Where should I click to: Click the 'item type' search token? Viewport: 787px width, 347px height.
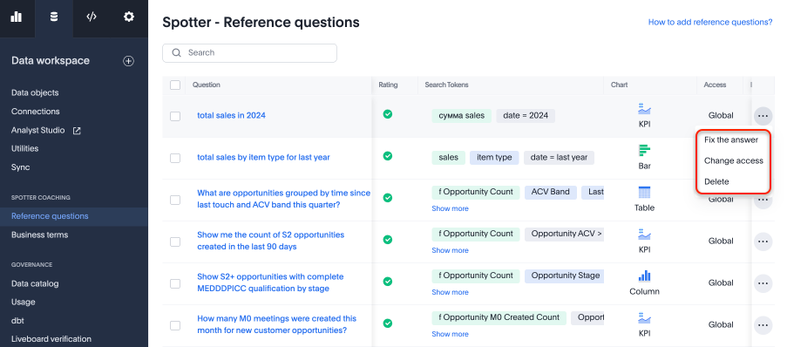click(494, 158)
